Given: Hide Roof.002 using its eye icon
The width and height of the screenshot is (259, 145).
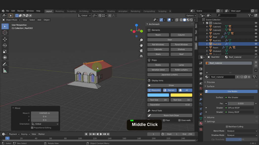Looking at the screenshot, I should pyautogui.click(x=256, y=44).
